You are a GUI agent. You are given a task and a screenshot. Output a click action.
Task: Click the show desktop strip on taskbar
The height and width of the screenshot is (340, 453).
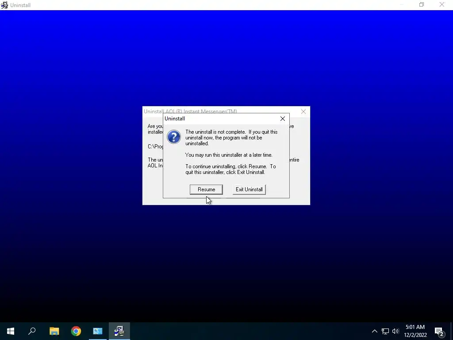click(x=452, y=331)
